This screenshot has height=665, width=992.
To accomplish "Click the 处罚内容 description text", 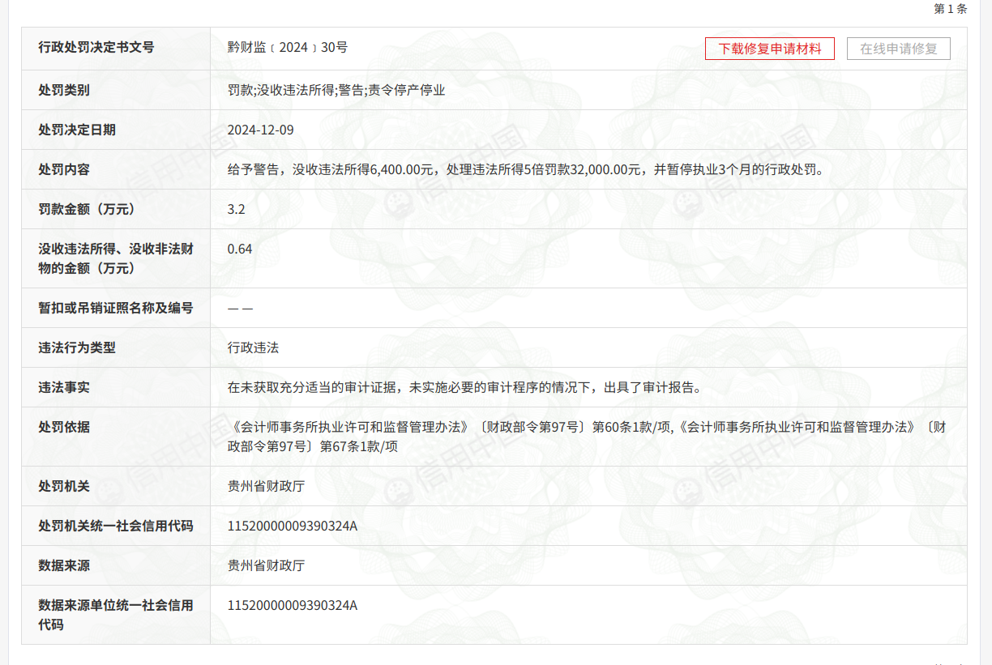I will 525,169.
